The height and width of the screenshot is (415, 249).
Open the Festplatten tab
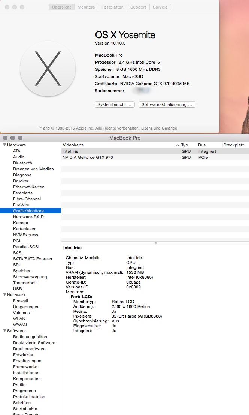click(112, 7)
